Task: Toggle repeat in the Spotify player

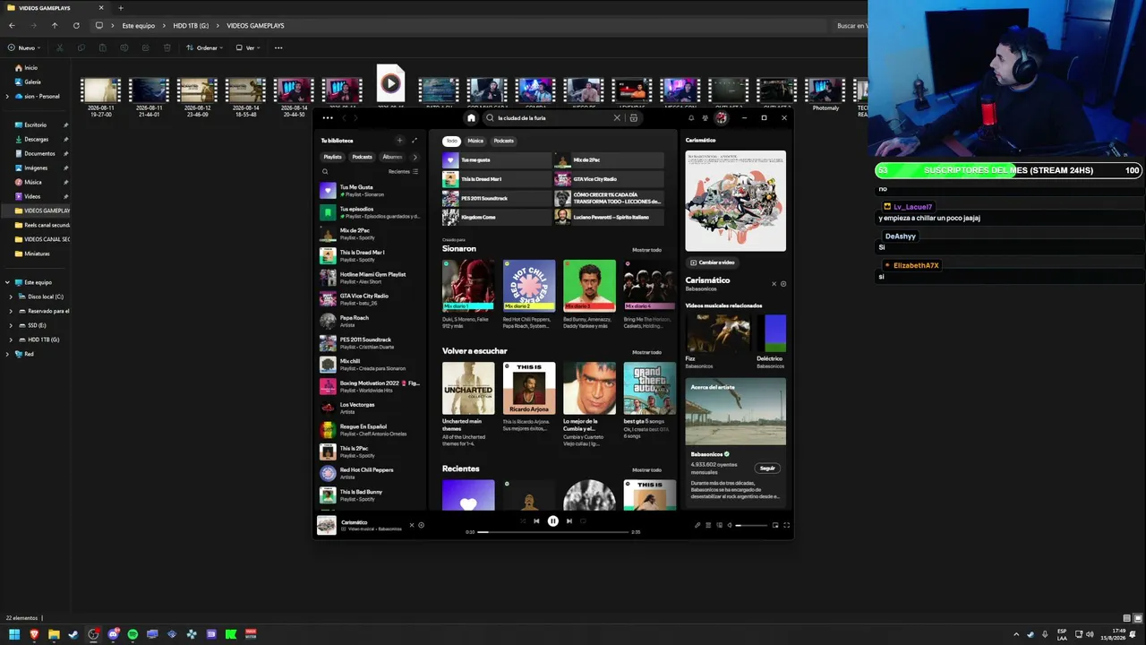Action: [583, 520]
